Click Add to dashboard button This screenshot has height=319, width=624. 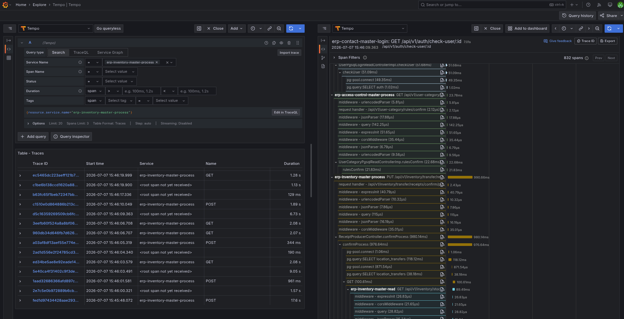click(x=527, y=28)
